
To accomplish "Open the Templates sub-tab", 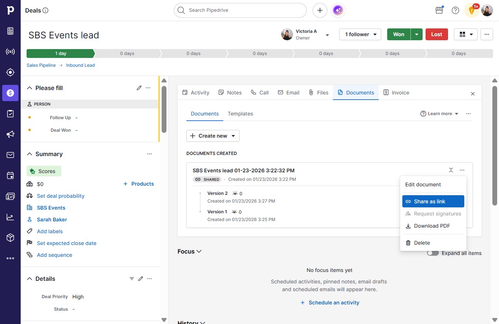I will coord(240,114).
